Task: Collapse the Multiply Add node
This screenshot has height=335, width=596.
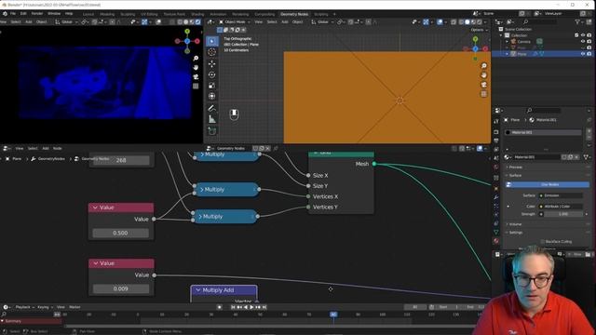Action: point(198,290)
